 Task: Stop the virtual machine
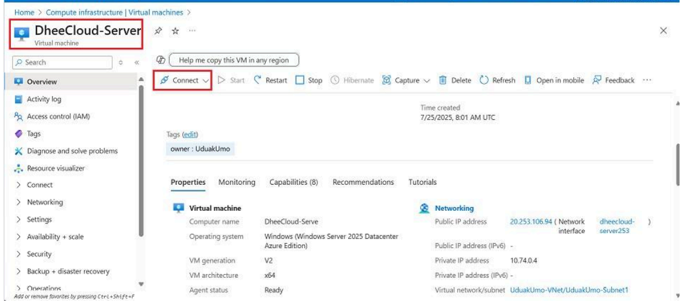tap(309, 80)
